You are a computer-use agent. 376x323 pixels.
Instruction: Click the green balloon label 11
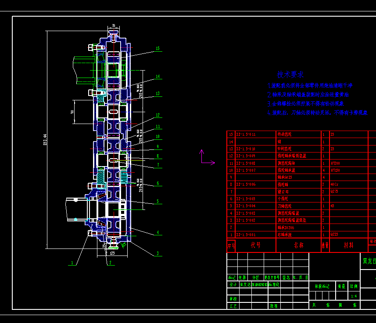[158, 127]
